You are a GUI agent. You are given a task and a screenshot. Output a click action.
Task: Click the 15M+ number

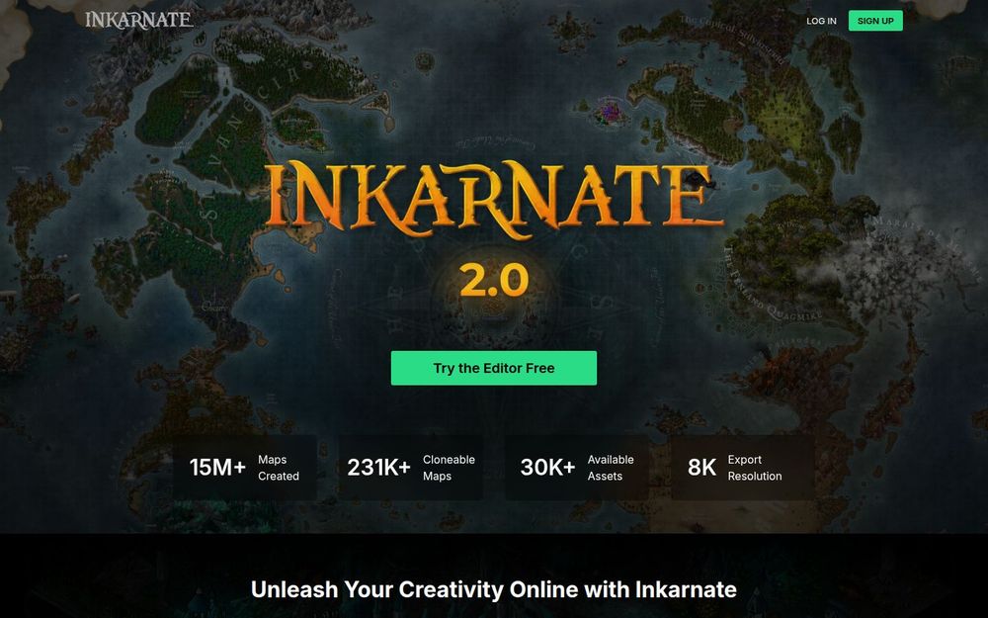[x=217, y=468]
